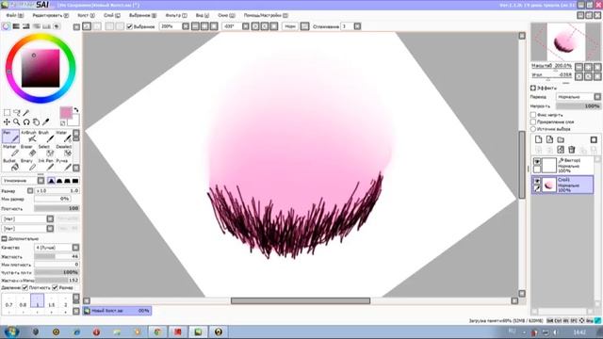Screen dimensions: 603x339
Task: Select the Источник выбора radio option
Action: click(x=533, y=129)
